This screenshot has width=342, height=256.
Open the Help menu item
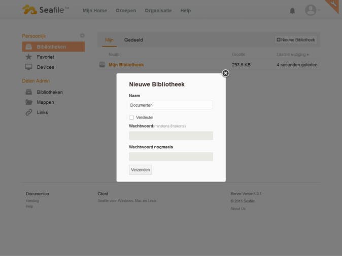[x=186, y=11]
